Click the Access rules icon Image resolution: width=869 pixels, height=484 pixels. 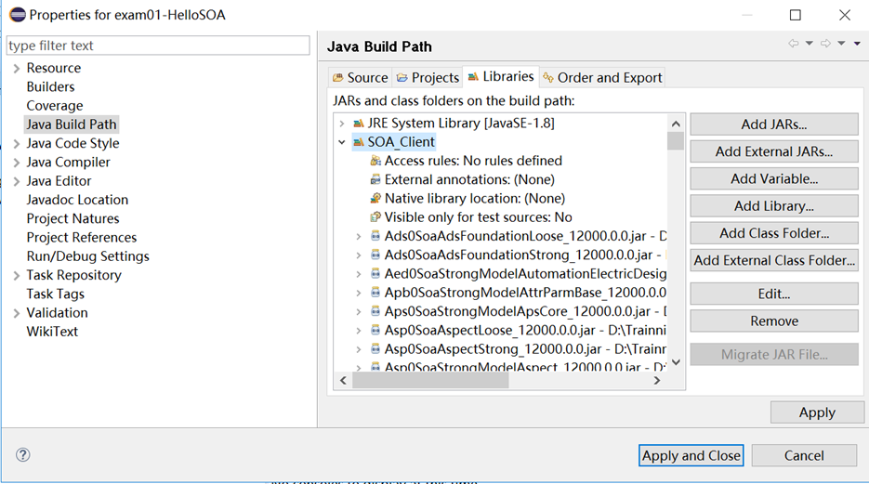point(375,161)
